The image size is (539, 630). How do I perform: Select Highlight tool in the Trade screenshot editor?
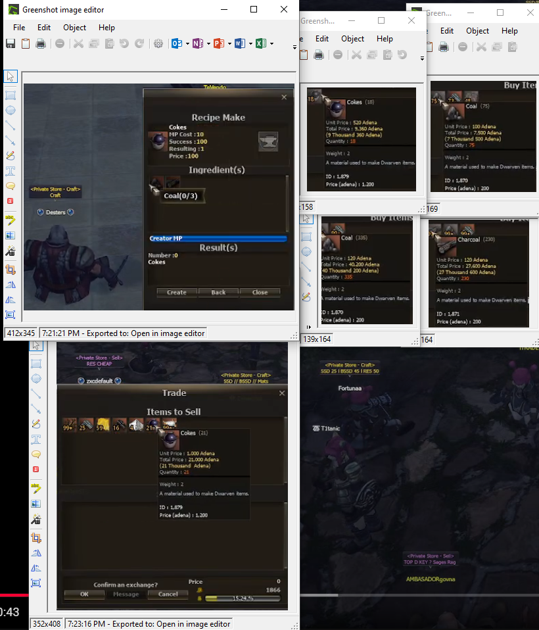coord(36,488)
